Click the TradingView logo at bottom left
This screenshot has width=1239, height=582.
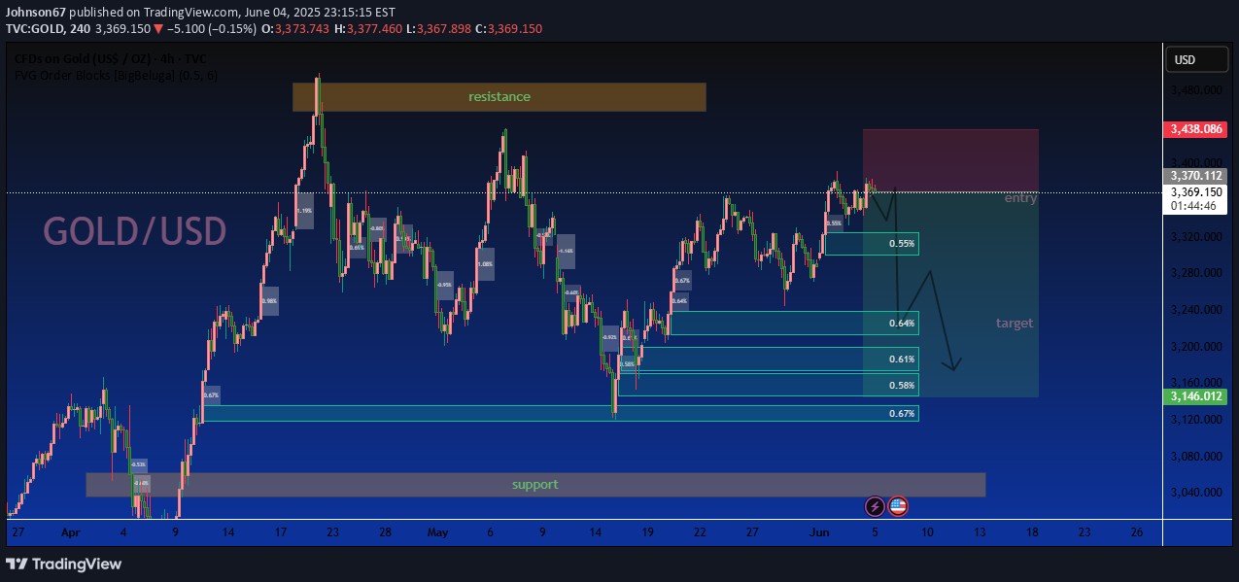point(64,564)
